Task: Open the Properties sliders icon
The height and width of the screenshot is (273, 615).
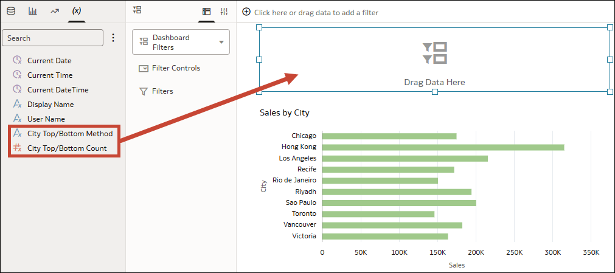Action: point(224,12)
